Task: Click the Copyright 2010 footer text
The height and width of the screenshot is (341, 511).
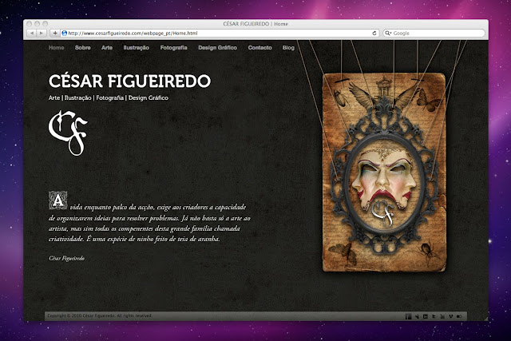Action: tap(100, 315)
